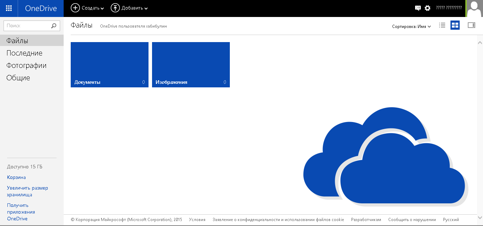Expand the Добавить upload dropdown
Viewport: 483px width, 226px height.
(x=129, y=8)
